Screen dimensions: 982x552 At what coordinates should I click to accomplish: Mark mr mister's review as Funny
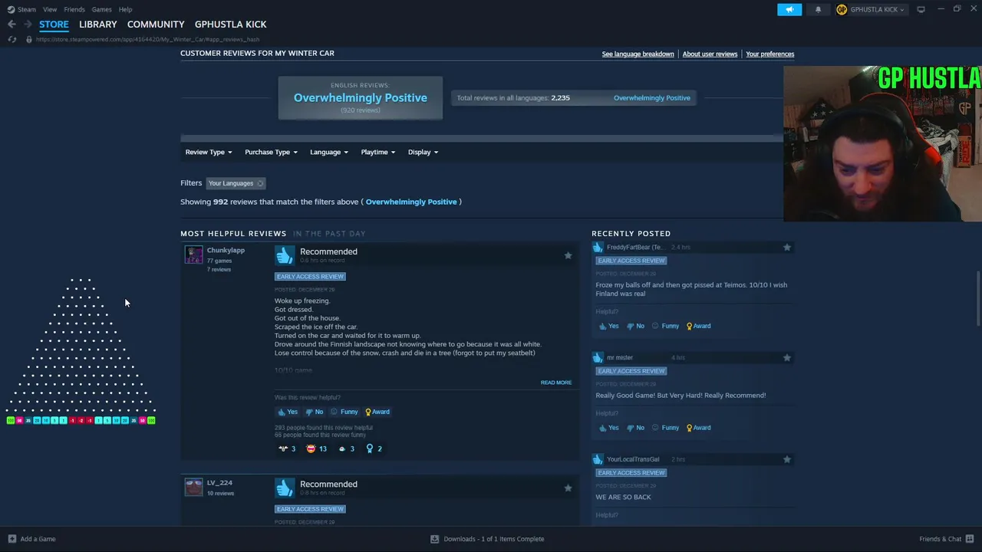665,428
